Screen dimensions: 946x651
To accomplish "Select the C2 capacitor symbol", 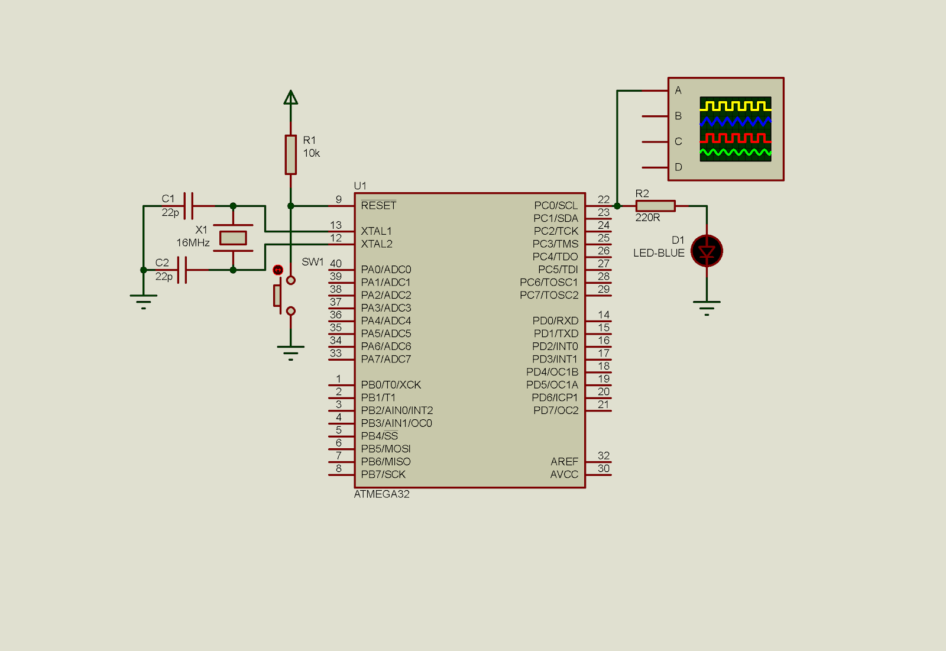I will point(182,270).
